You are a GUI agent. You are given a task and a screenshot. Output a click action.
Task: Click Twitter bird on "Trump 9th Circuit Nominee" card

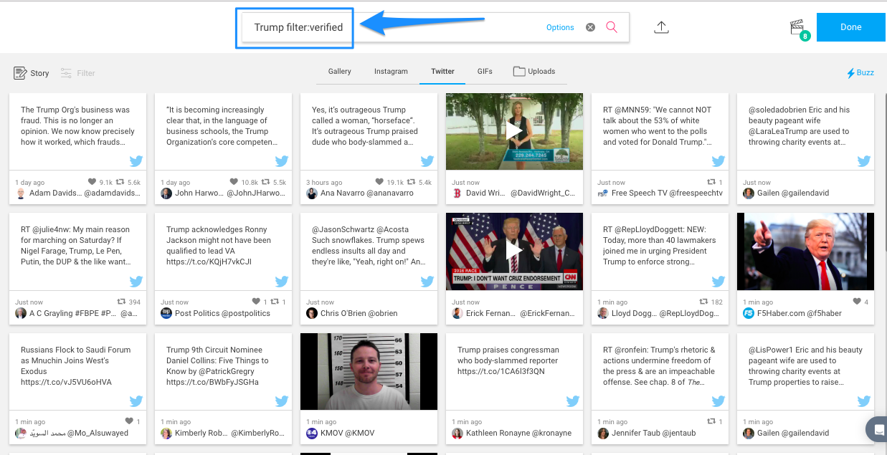pyautogui.click(x=282, y=401)
